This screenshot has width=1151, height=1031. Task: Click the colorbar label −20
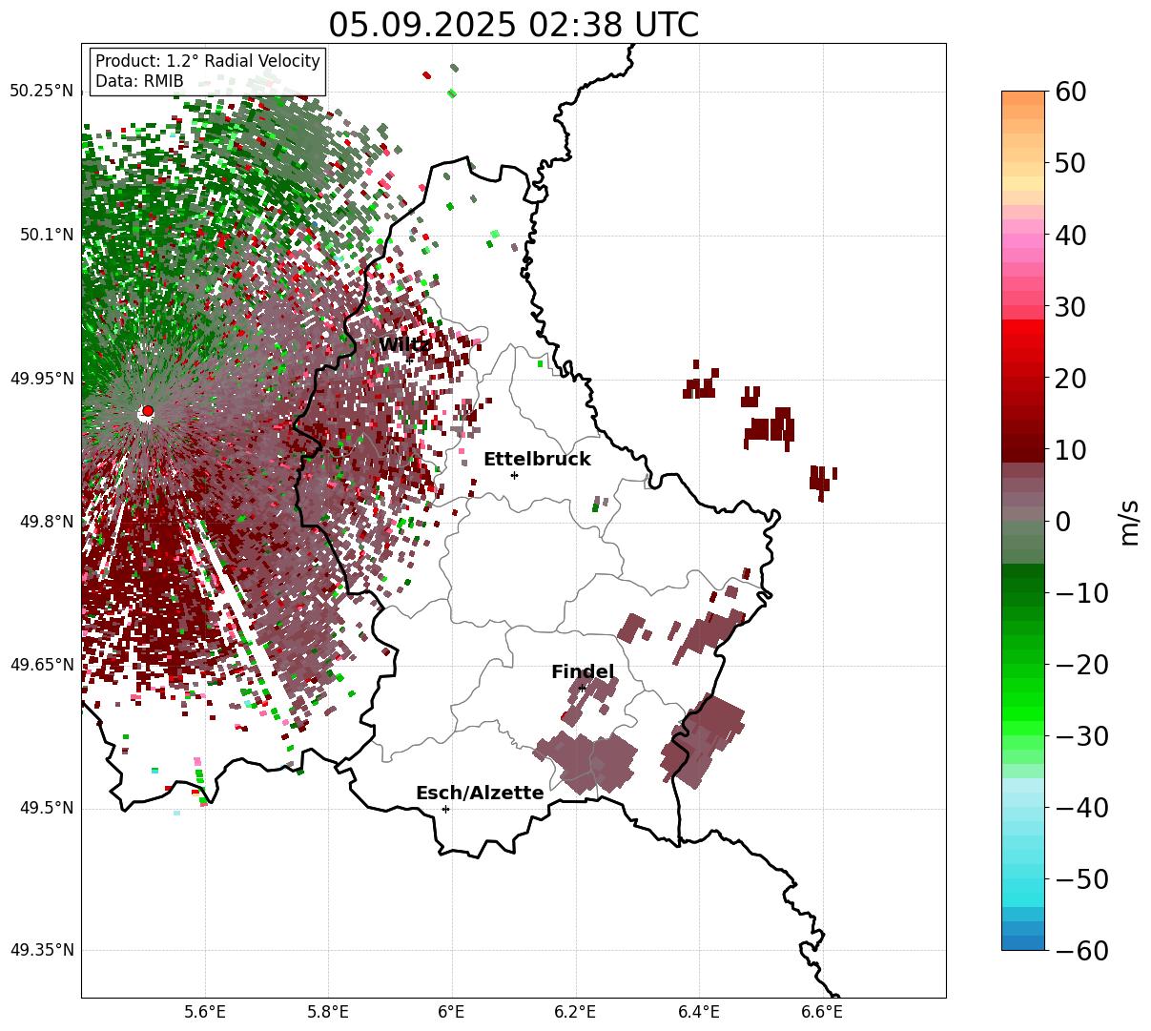click(1081, 665)
